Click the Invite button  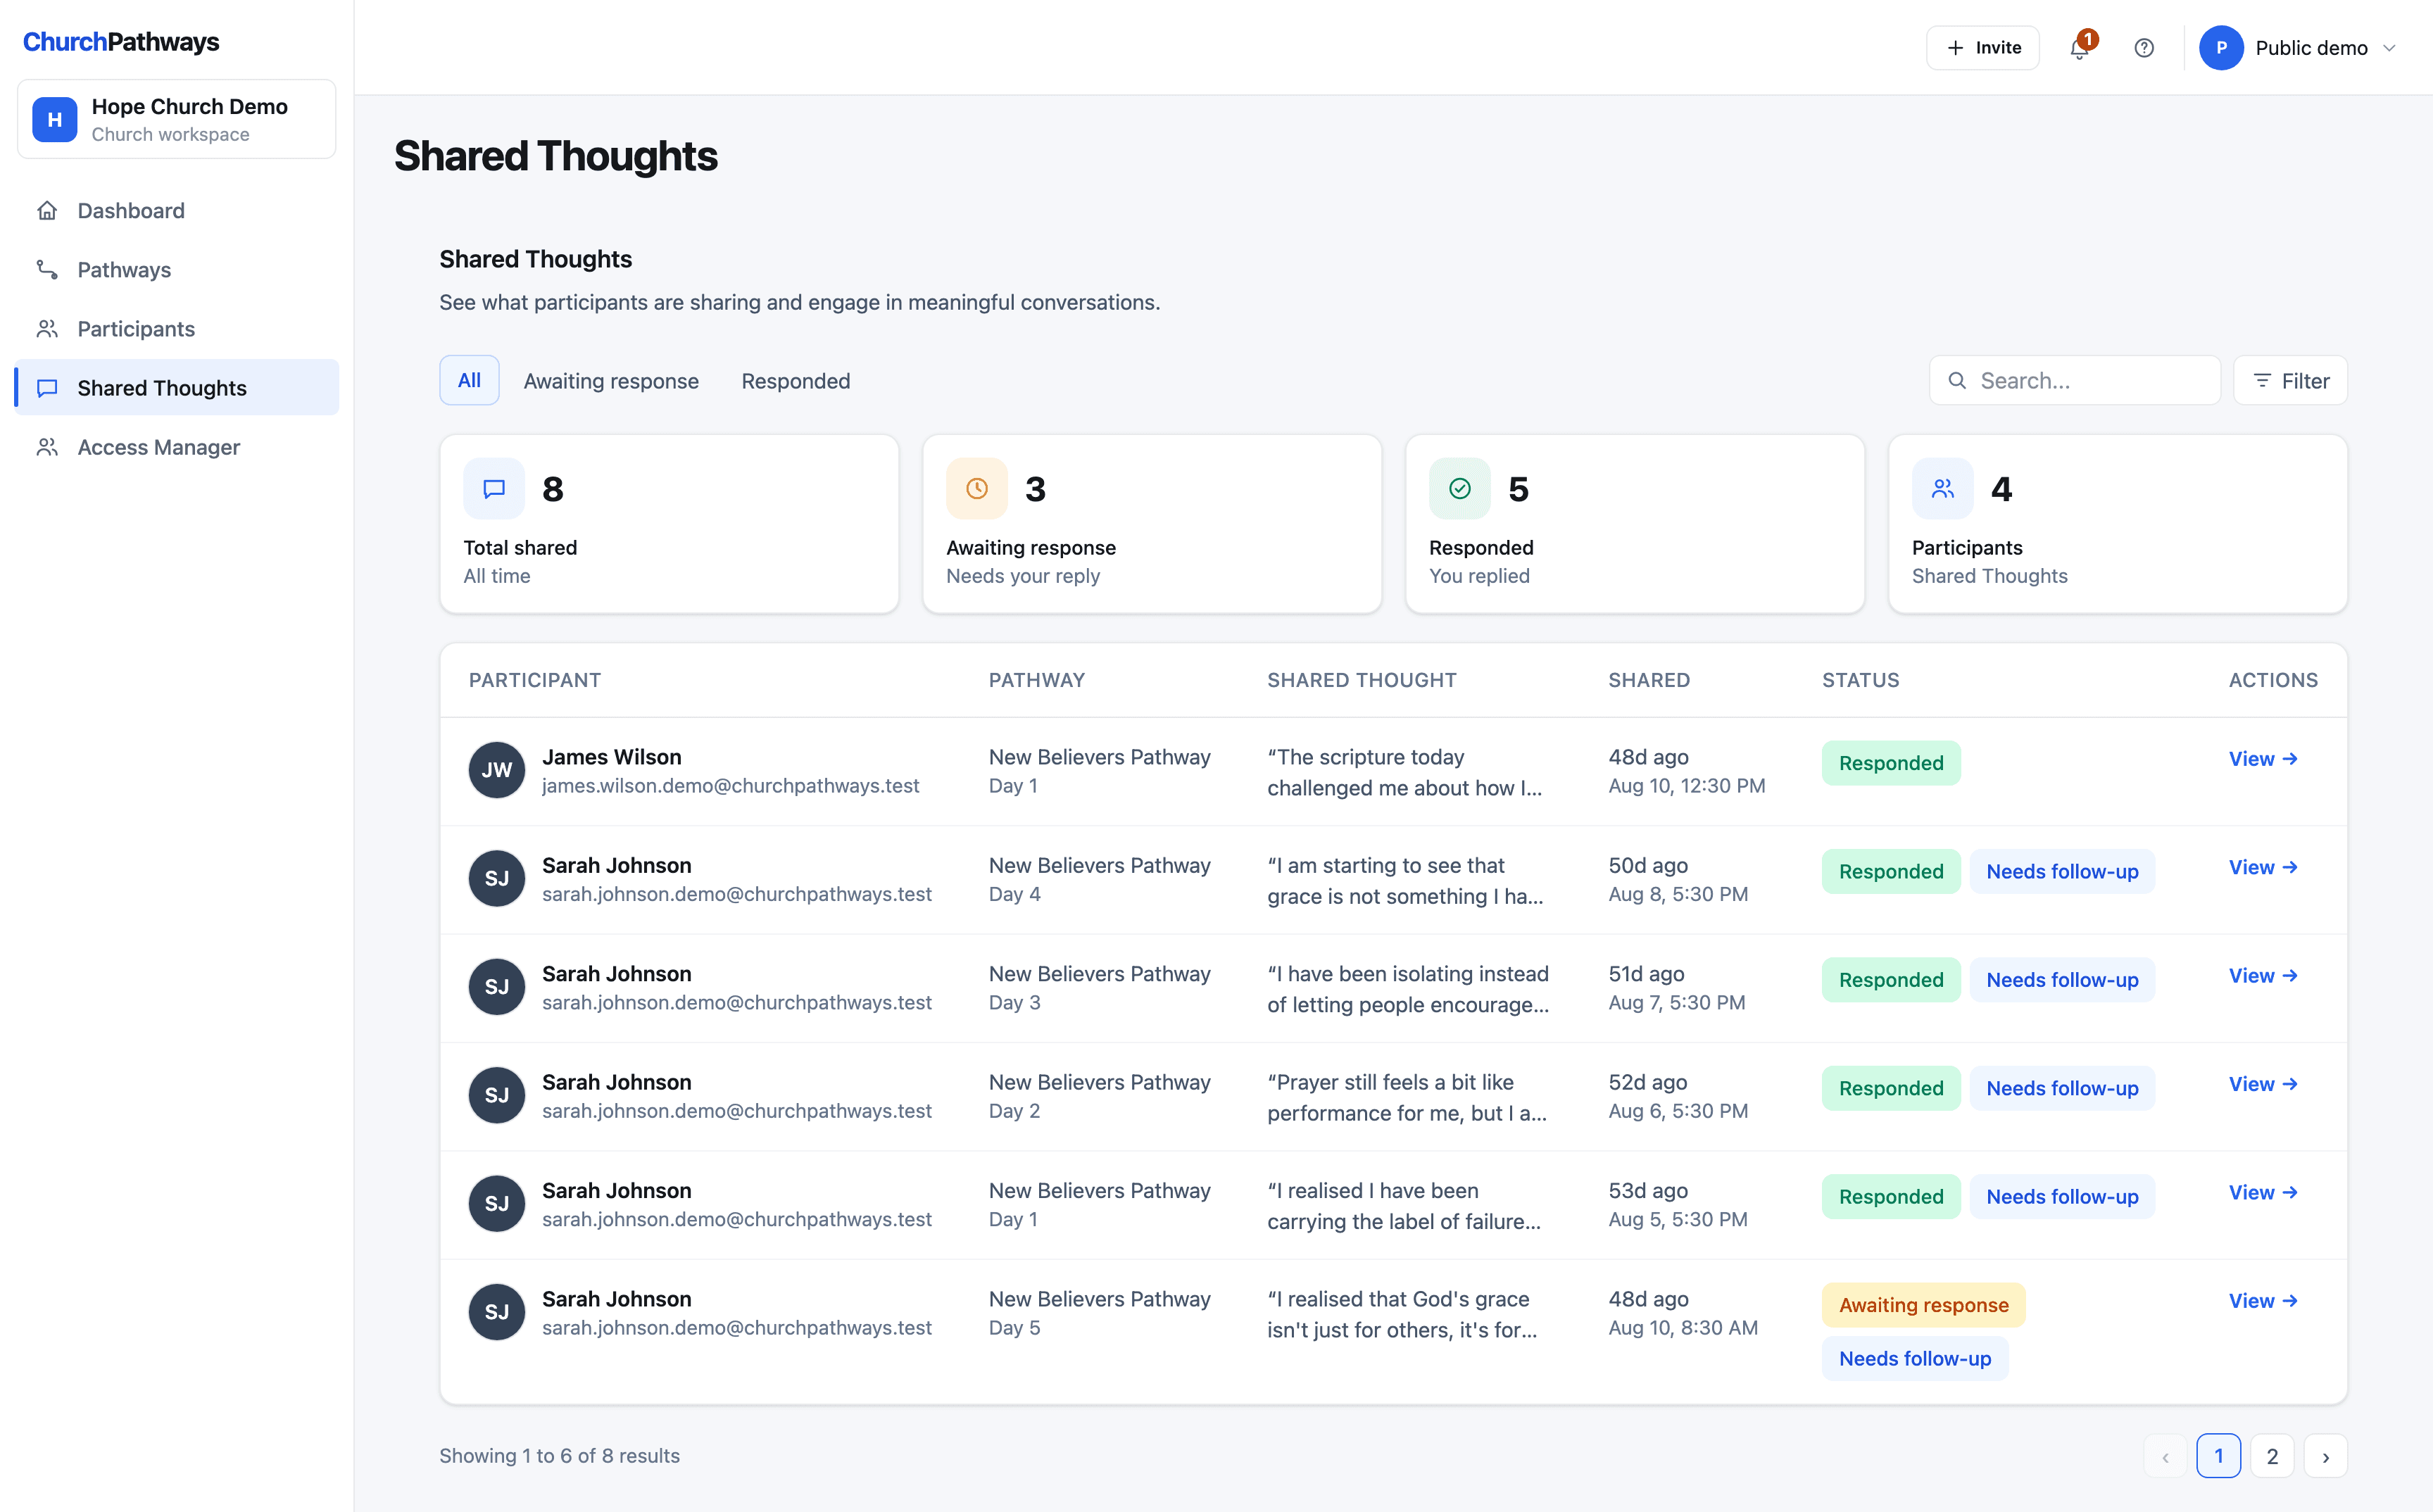[x=1983, y=48]
